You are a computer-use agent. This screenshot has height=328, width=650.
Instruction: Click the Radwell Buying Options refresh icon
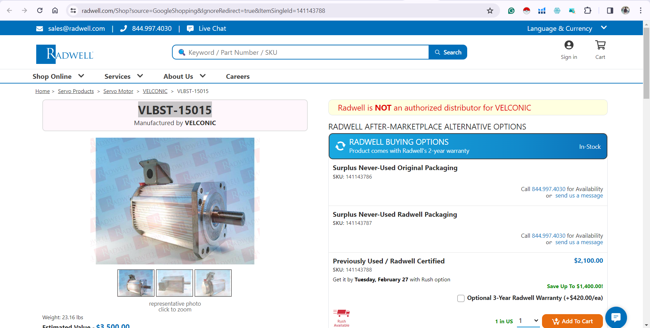[x=340, y=146]
